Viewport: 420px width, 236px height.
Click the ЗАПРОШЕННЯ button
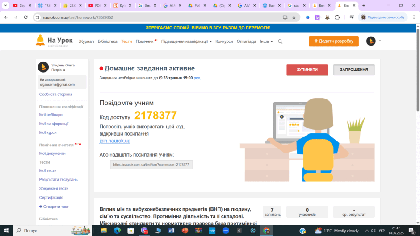(354, 70)
